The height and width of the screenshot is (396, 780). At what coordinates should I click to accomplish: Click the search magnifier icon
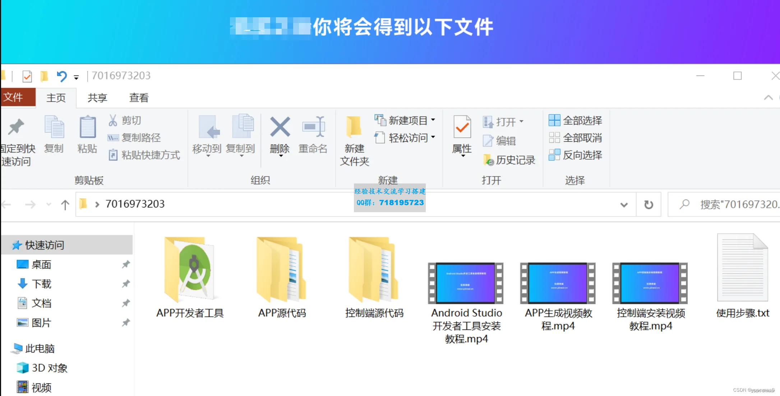click(x=684, y=204)
